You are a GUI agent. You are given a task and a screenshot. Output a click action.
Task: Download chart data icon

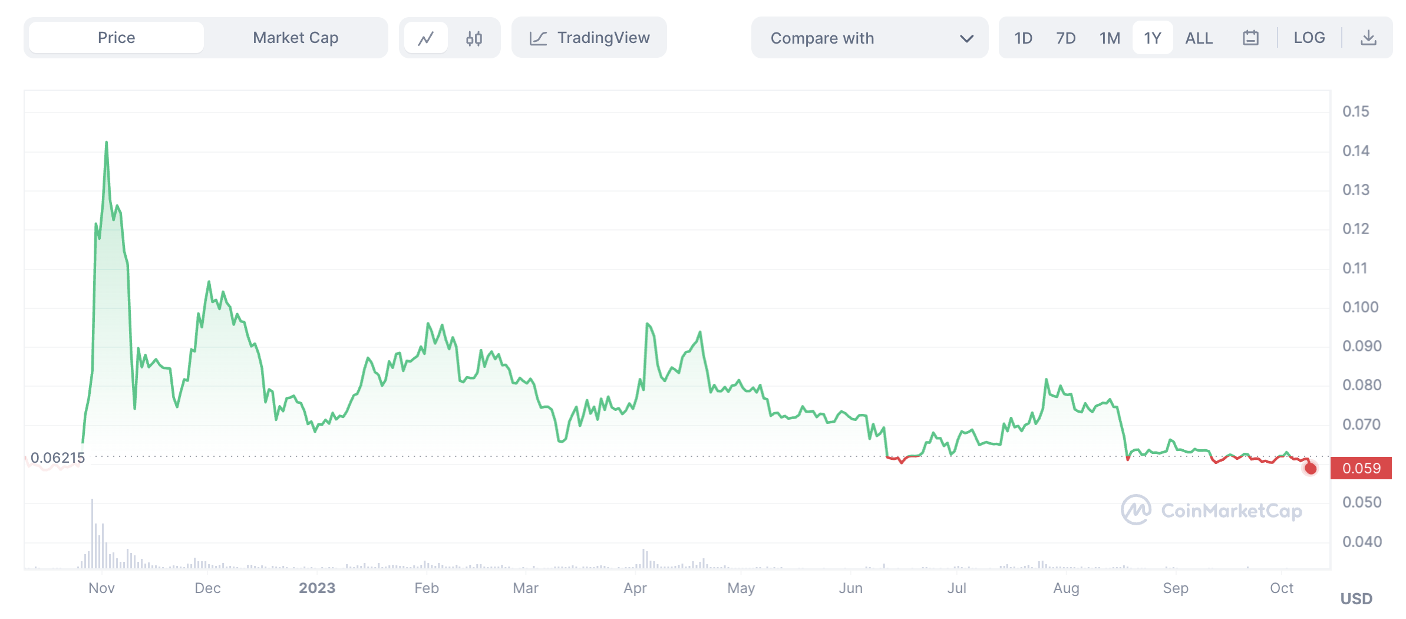(x=1368, y=38)
